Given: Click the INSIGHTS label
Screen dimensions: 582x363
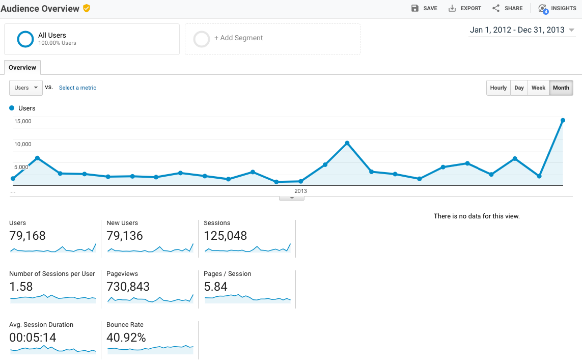Looking at the screenshot, I should point(564,8).
